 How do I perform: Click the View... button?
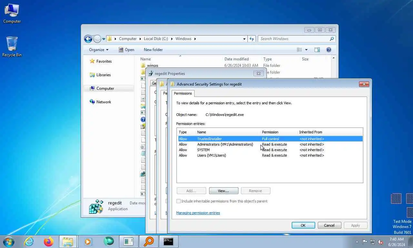tap(224, 191)
